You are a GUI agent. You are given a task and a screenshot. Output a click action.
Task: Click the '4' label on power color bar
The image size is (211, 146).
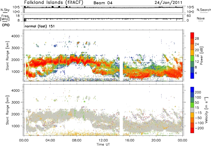coord(196,73)
